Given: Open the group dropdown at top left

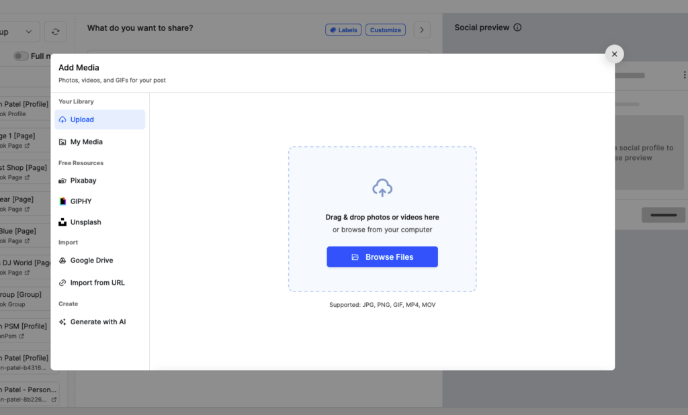Looking at the screenshot, I should tap(19, 32).
